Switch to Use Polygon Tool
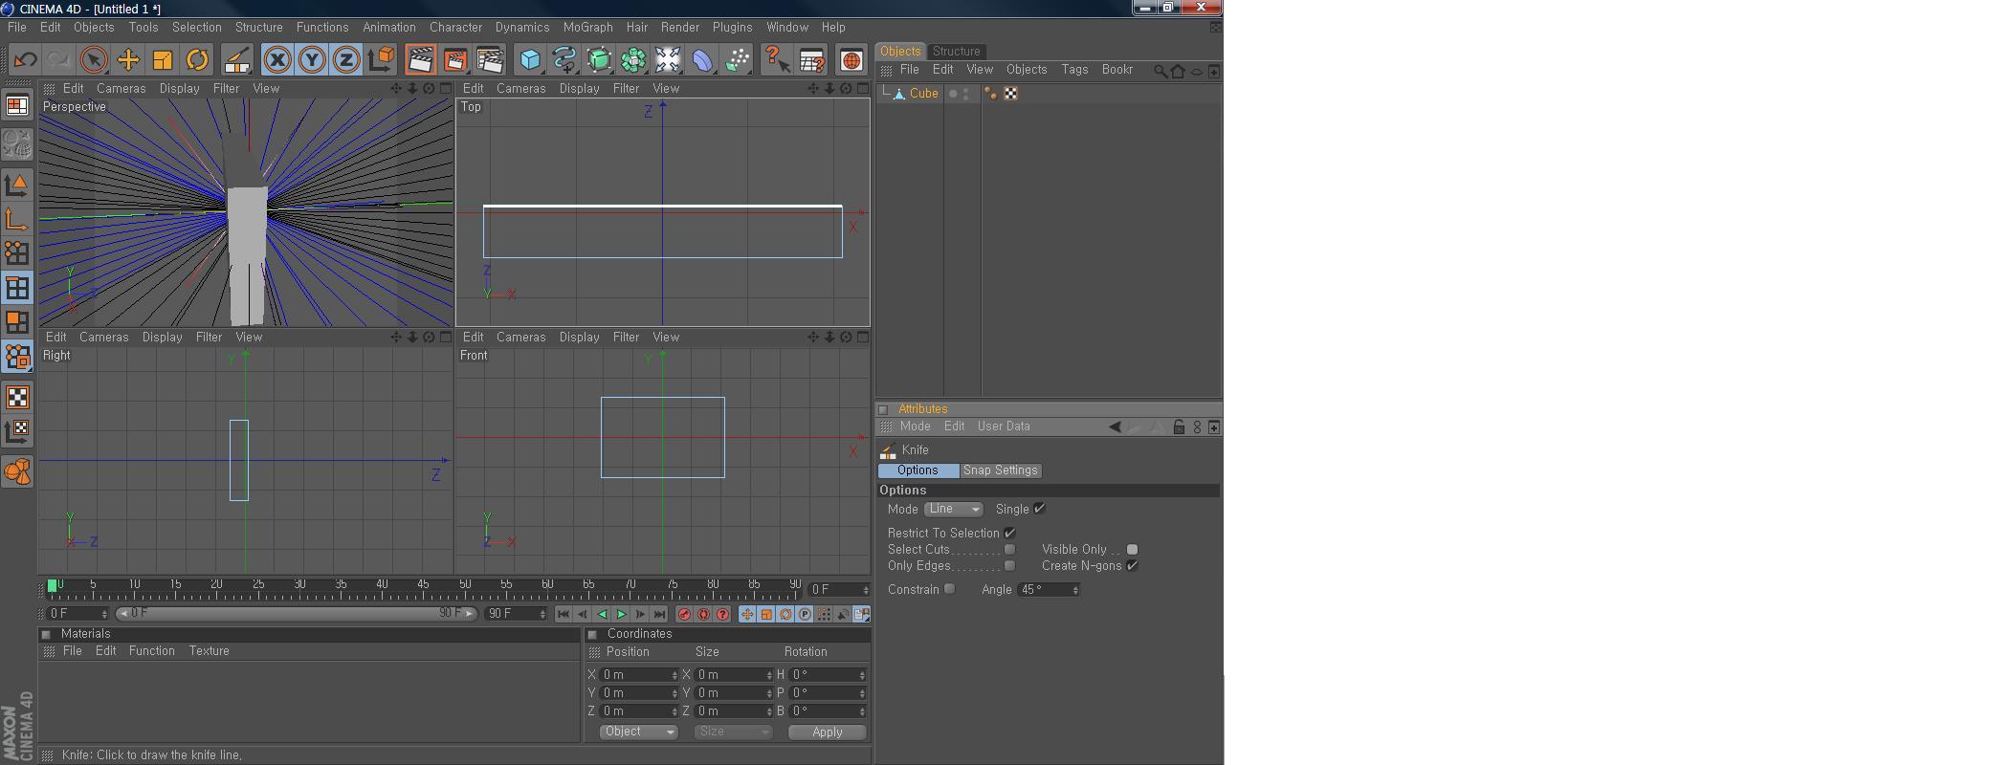Image resolution: width=1990 pixels, height=765 pixels. coord(17,322)
